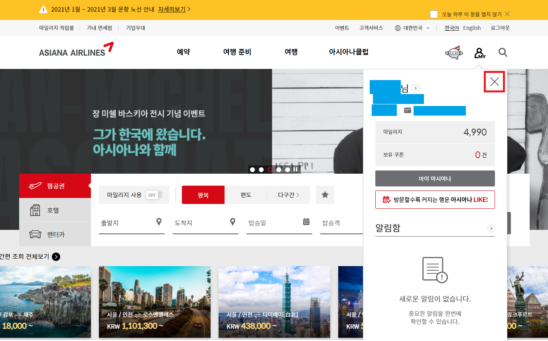Screen dimensions: 548x341
Task: Click the arrow beside 조회 전체보기
Action: coord(56,257)
